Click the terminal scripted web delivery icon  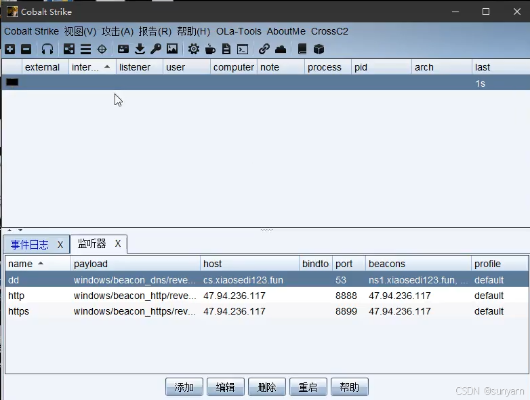[243, 49]
